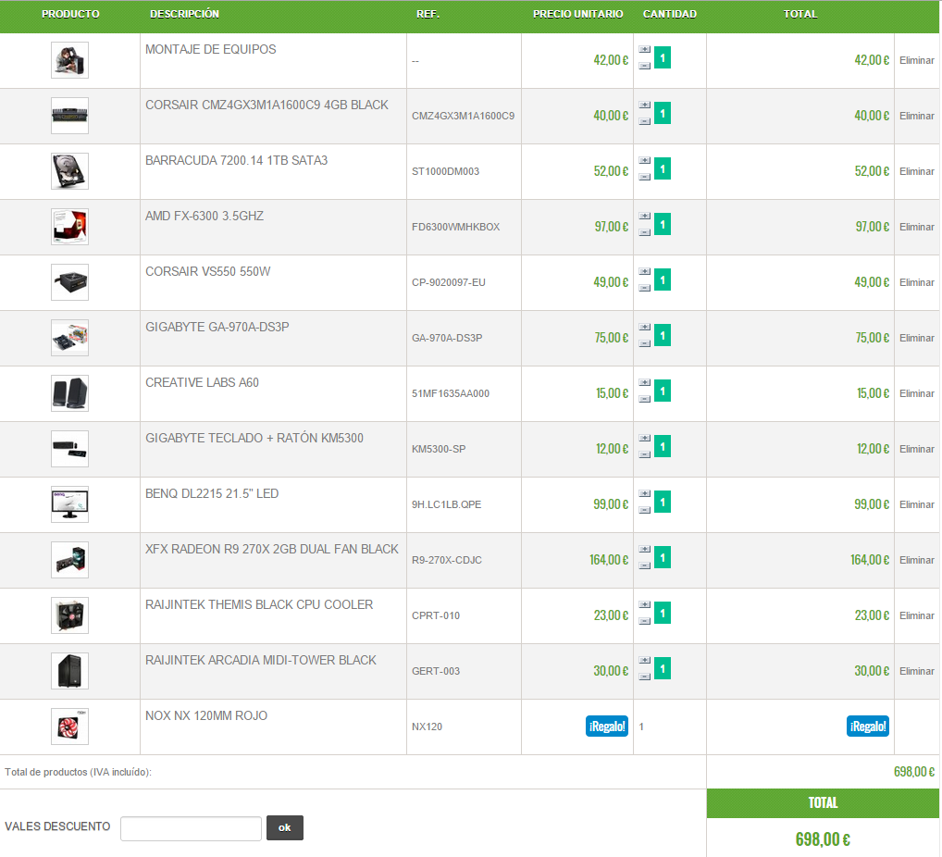Delete BARRACUDA 7200.14 row with Eliminar
Viewport: 942px width, 857px height.
(916, 171)
